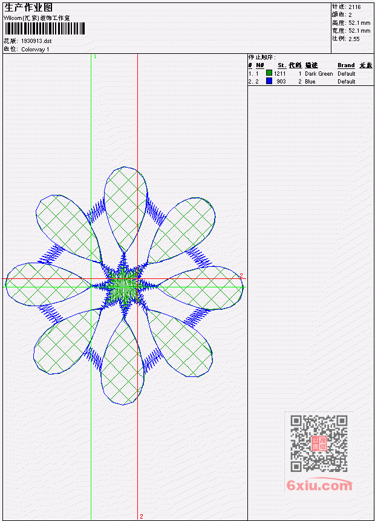Click the Blue color swatch
Image resolution: width=375 pixels, height=521 pixels.
point(269,80)
